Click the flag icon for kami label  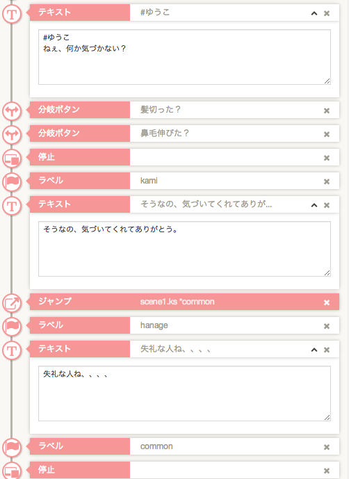coord(12,181)
